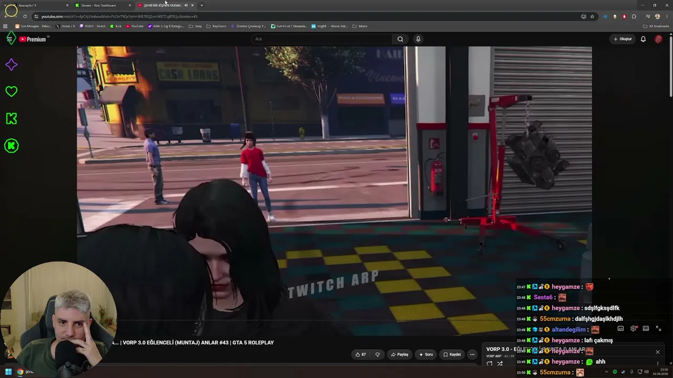
Task: Expand the Müzik bookmarks folder
Action: tap(360, 26)
